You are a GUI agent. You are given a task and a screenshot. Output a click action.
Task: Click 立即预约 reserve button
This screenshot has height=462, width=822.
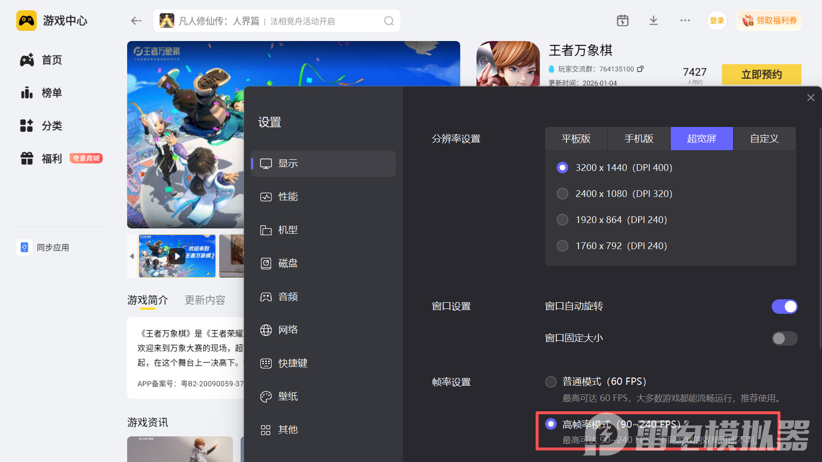(x=762, y=74)
